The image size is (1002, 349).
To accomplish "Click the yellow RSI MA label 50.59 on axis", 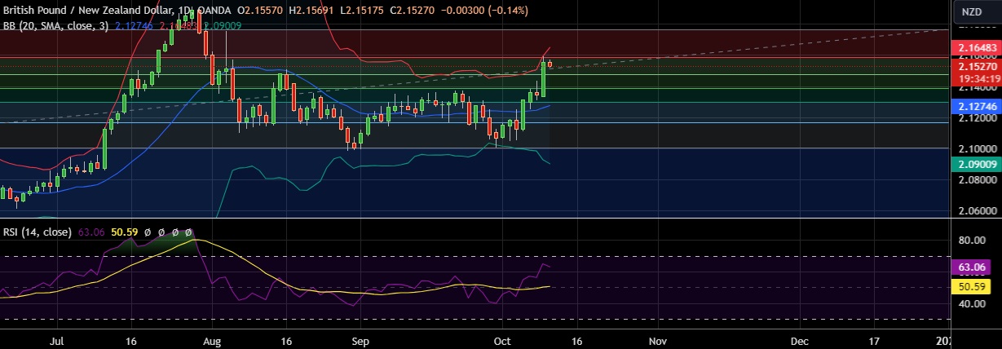I will coord(970,287).
